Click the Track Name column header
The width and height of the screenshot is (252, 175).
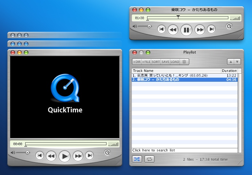pos(176,71)
